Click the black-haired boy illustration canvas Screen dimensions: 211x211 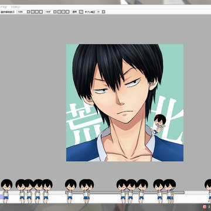(125, 103)
